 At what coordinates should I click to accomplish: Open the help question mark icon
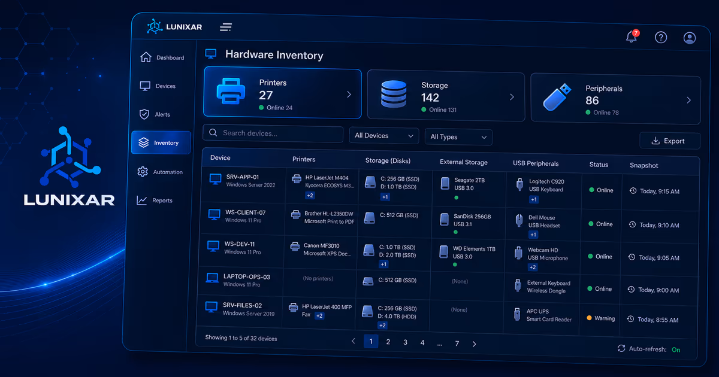(x=661, y=37)
